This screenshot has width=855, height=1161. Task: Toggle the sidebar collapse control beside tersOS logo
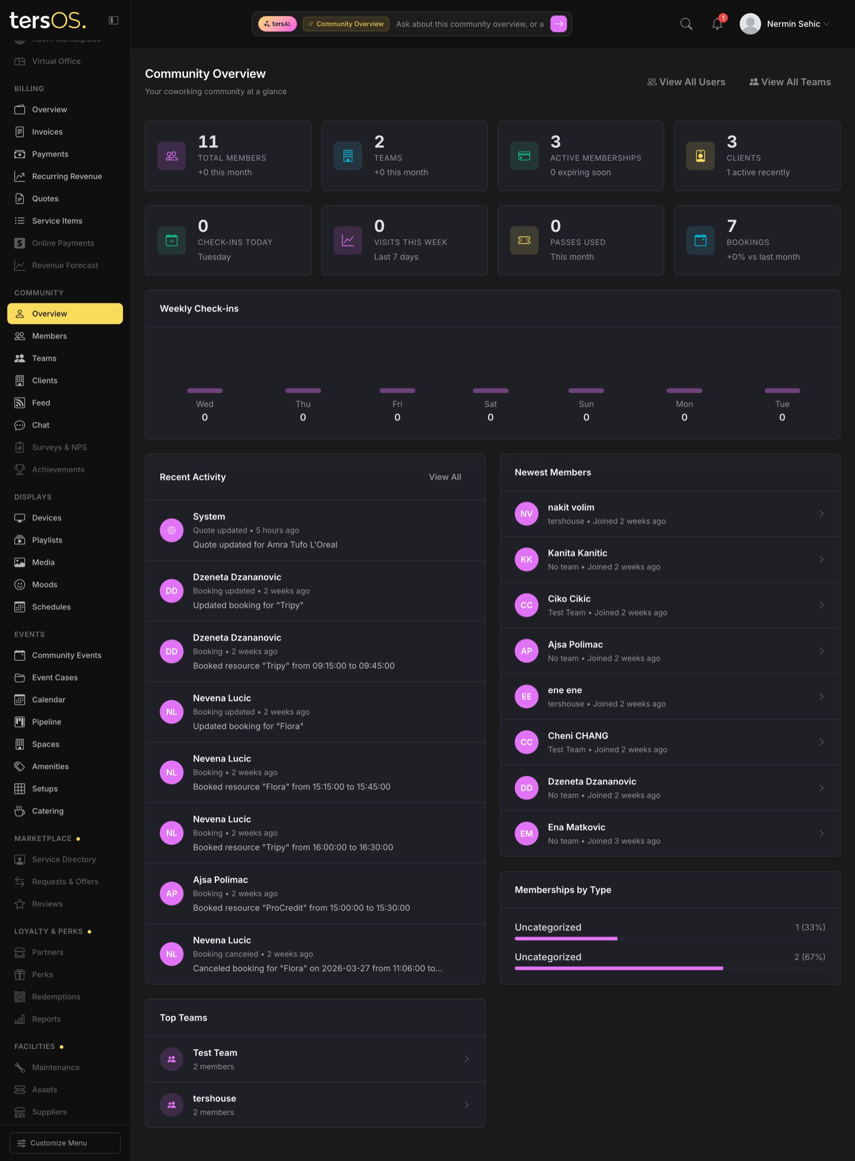click(x=114, y=20)
